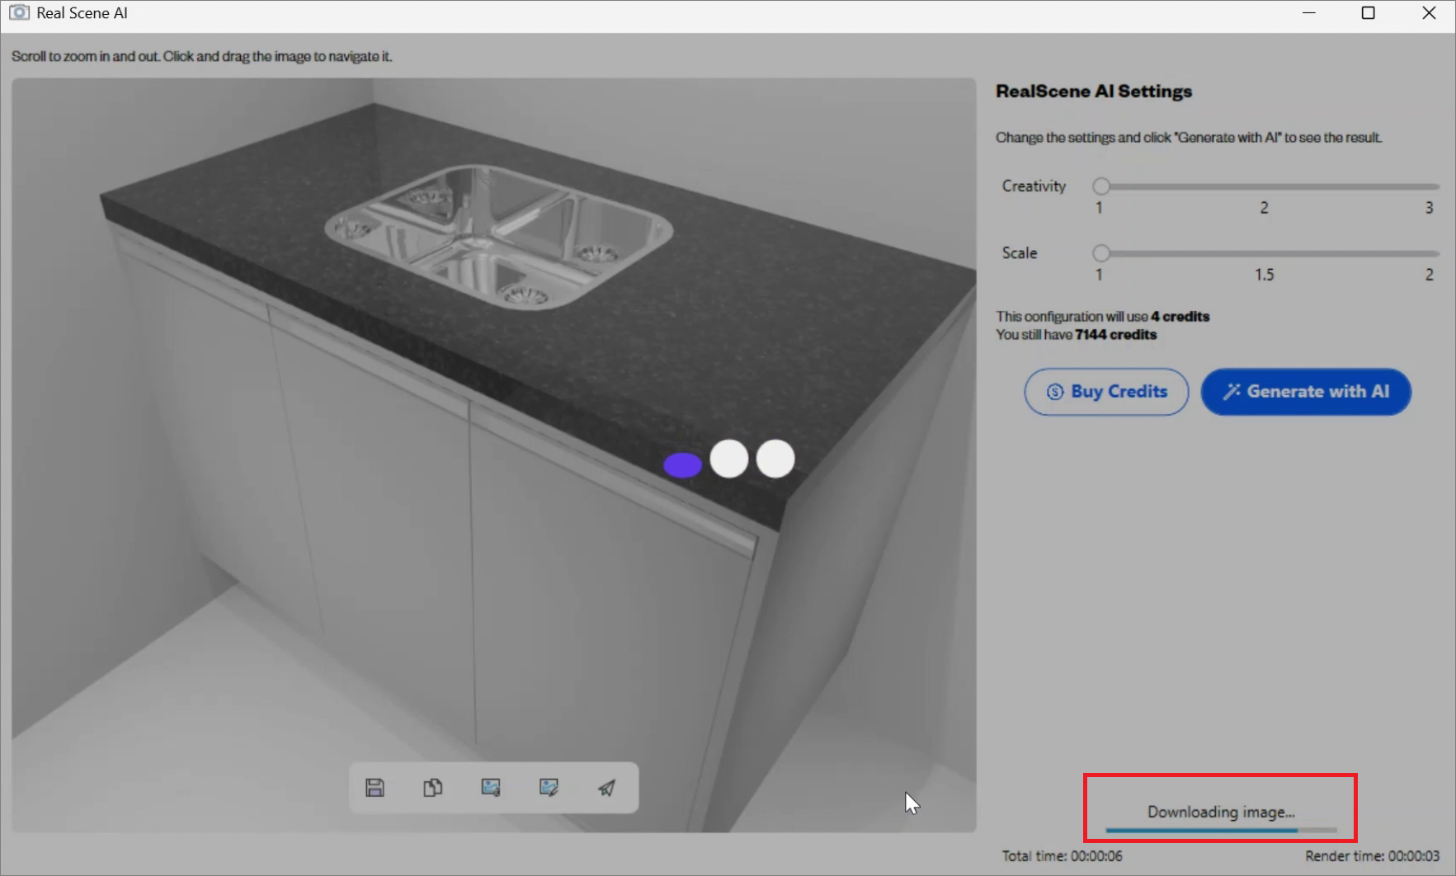Viewport: 1456px width, 876px height.
Task: Click the 'Creativity' label
Action: click(x=1034, y=186)
